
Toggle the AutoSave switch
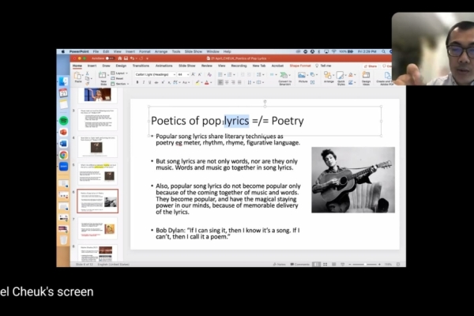point(109,58)
